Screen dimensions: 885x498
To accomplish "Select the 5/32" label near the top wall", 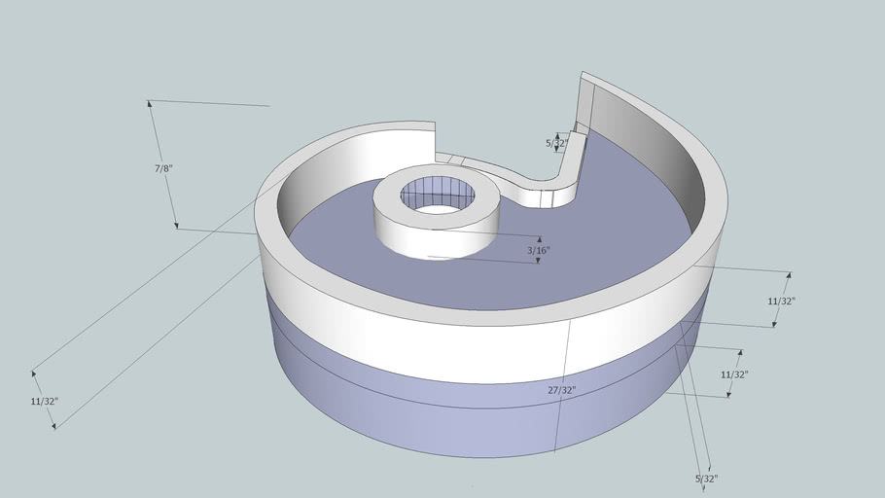I will pyautogui.click(x=556, y=143).
